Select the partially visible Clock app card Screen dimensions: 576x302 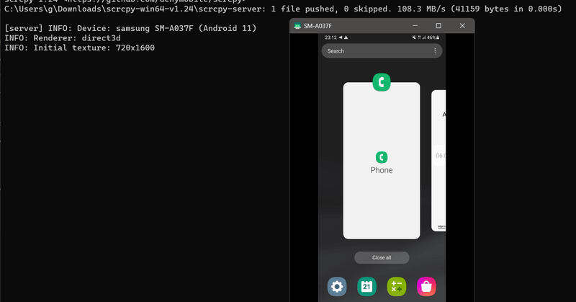[x=438, y=161]
